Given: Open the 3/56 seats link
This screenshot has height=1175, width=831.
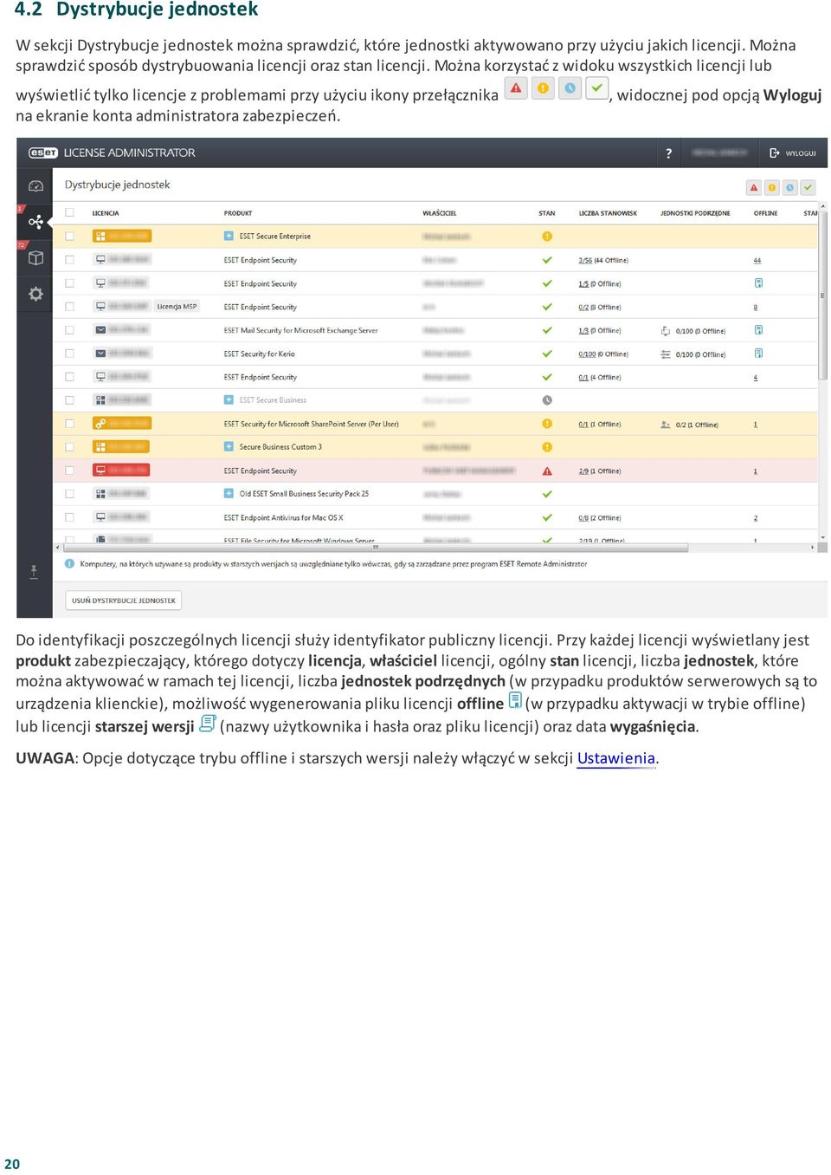Looking at the screenshot, I should [x=585, y=260].
